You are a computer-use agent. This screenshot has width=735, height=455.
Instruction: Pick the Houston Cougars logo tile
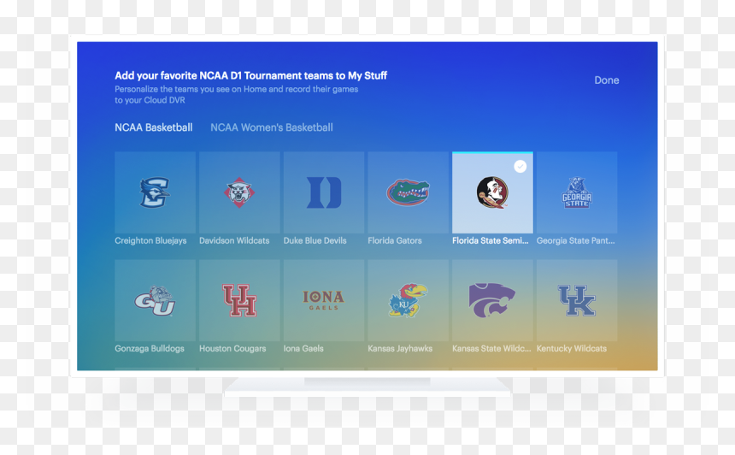coord(239,300)
